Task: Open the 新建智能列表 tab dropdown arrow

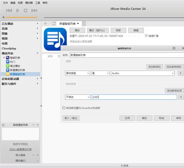Action: click(78, 24)
